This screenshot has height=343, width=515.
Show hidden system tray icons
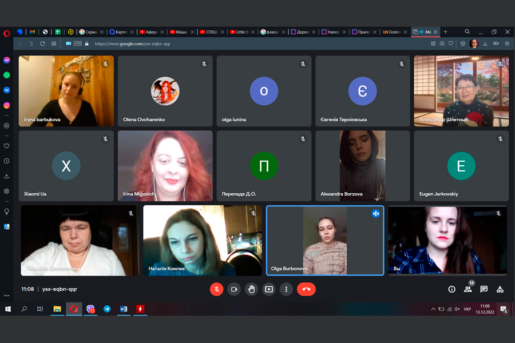(x=433, y=309)
